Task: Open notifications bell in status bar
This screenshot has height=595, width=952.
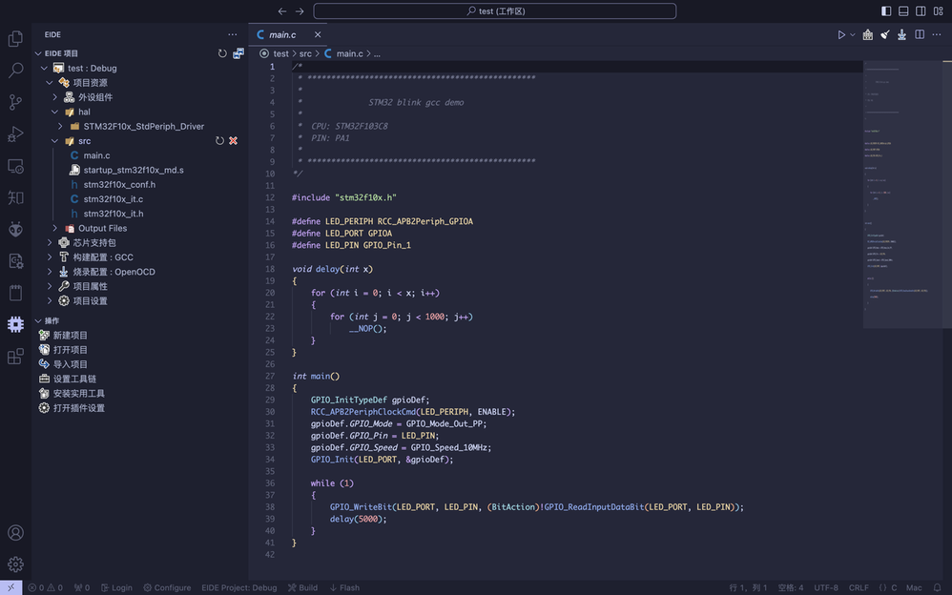Action: [938, 587]
